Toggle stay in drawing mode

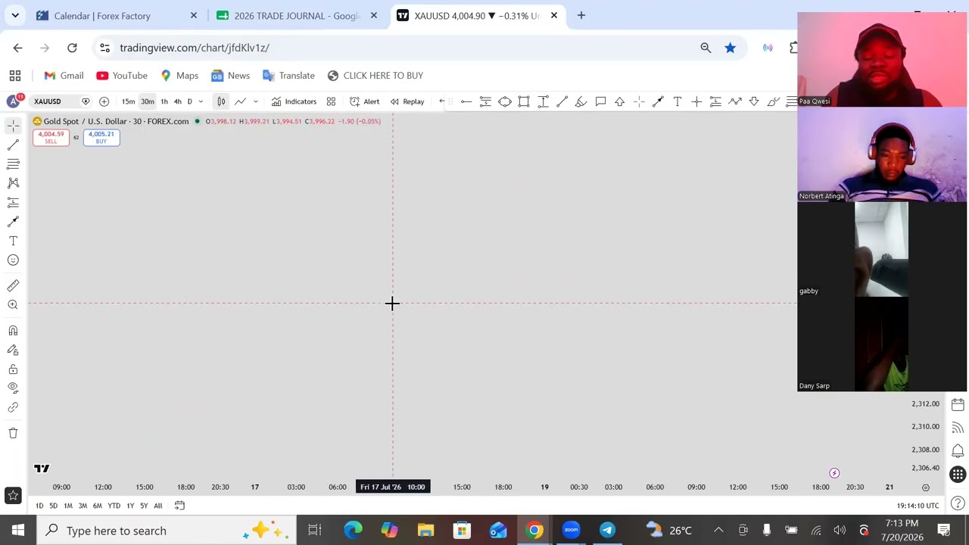point(13,350)
